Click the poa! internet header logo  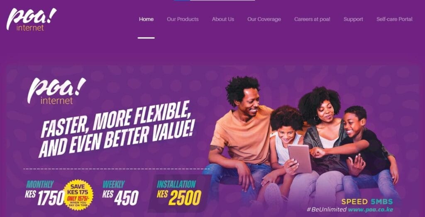pyautogui.click(x=32, y=19)
